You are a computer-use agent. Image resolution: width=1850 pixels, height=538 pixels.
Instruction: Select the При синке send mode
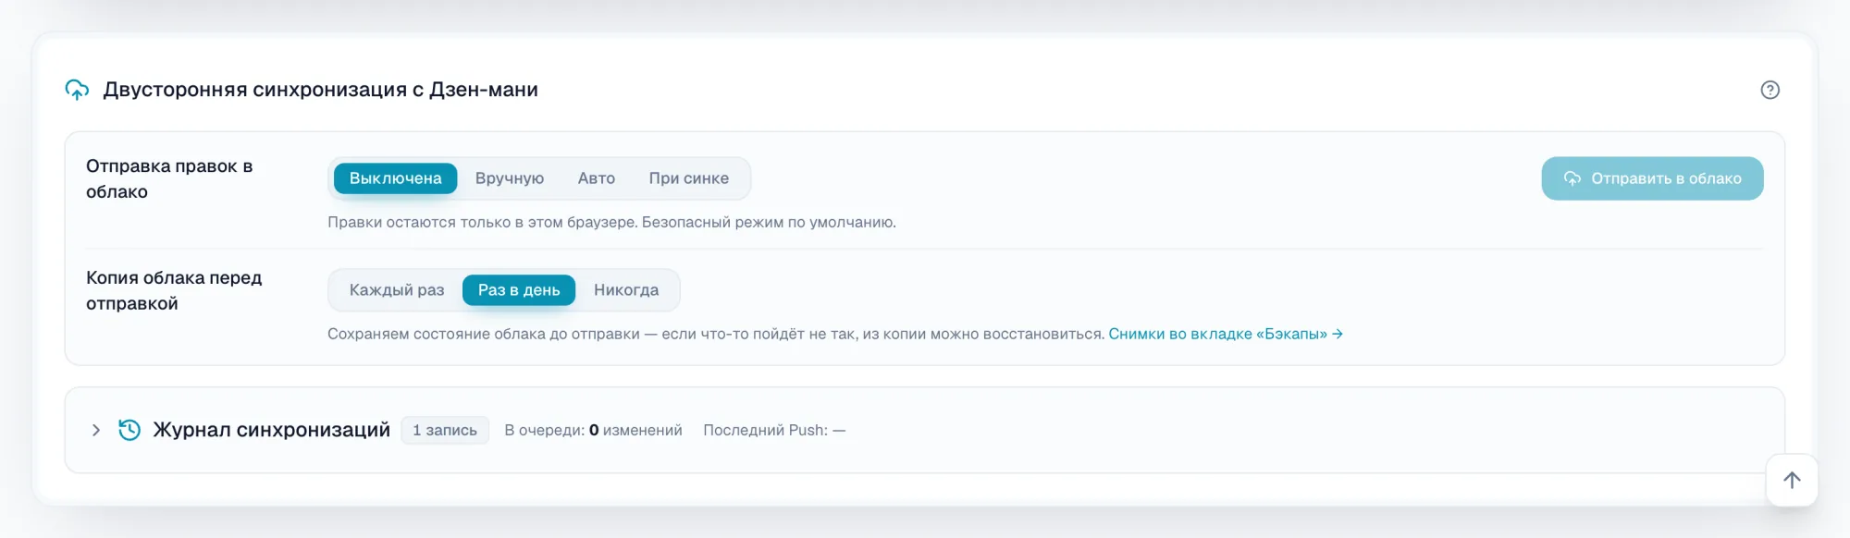(x=689, y=178)
